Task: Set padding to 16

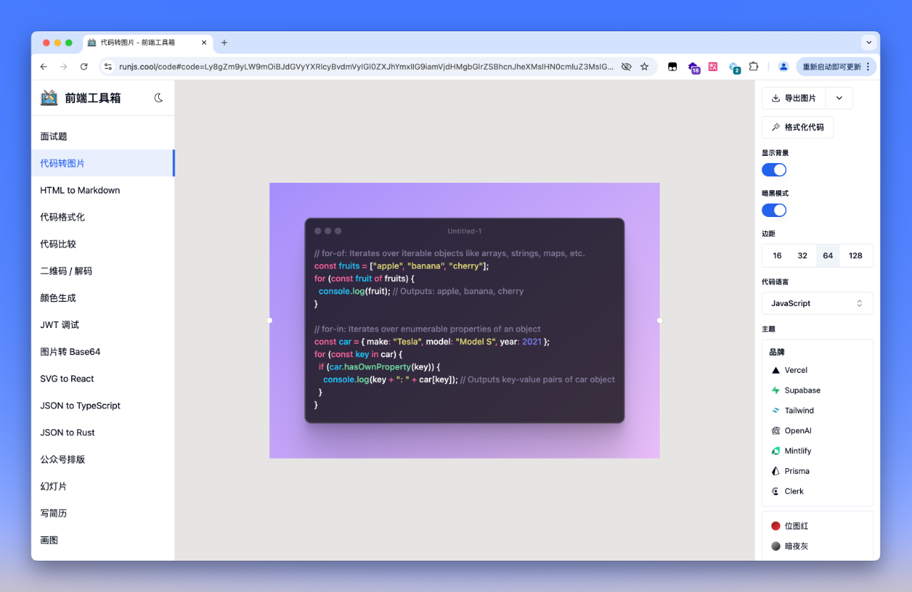Action: [777, 255]
